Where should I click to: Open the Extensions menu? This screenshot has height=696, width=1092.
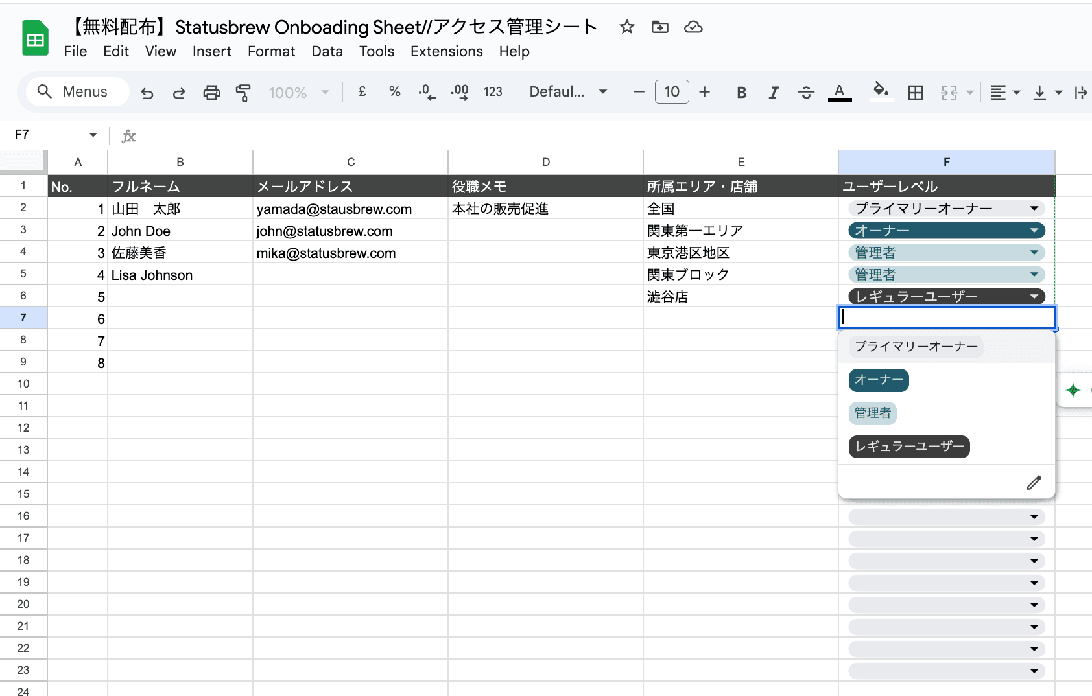click(x=446, y=51)
